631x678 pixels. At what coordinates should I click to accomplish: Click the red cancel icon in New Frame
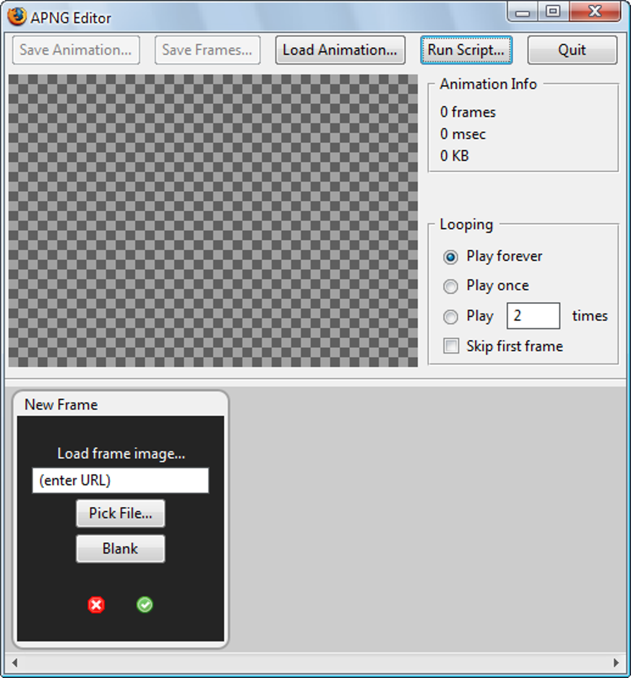point(96,605)
